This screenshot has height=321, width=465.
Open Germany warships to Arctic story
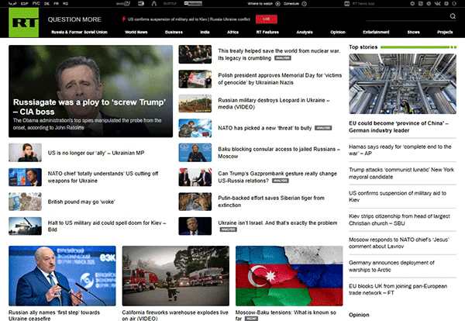[x=391, y=266]
